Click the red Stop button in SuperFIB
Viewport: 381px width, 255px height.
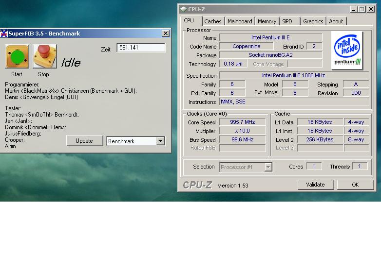pyautogui.click(x=45, y=56)
